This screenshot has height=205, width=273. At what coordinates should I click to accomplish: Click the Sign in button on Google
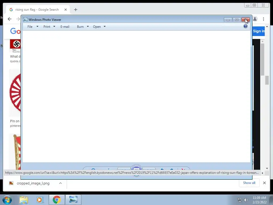pyautogui.click(x=259, y=31)
